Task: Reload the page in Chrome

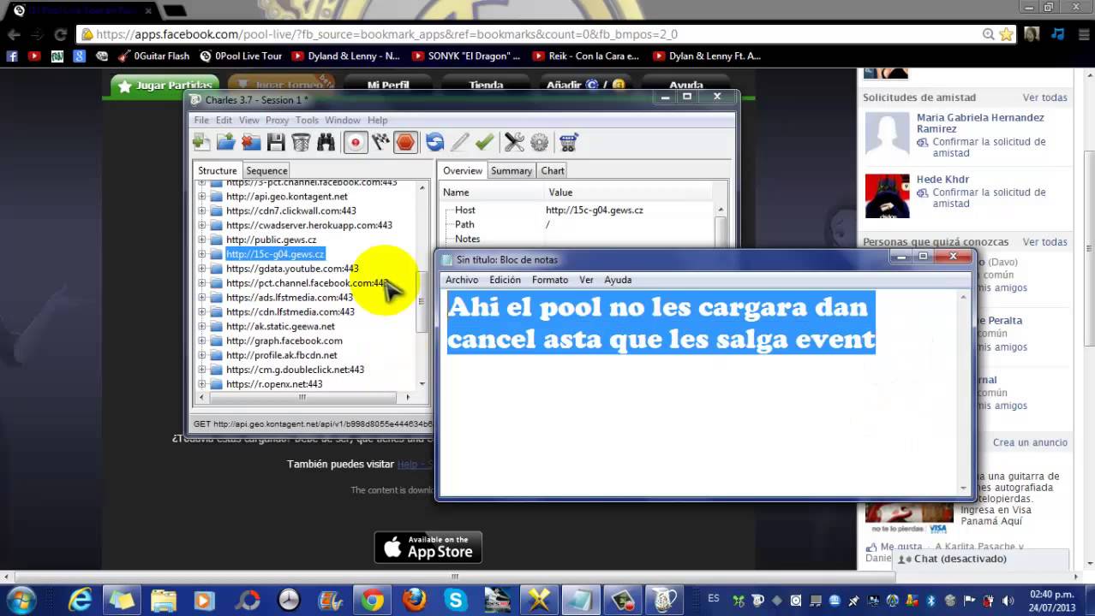Action: [x=60, y=34]
